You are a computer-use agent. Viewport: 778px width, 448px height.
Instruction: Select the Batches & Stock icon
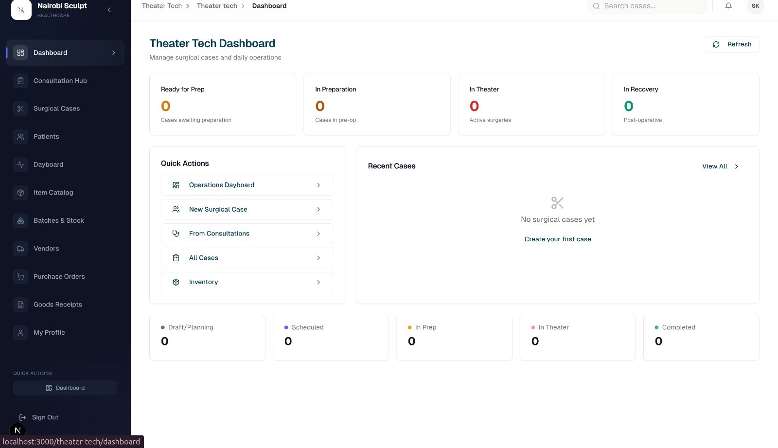point(20,220)
